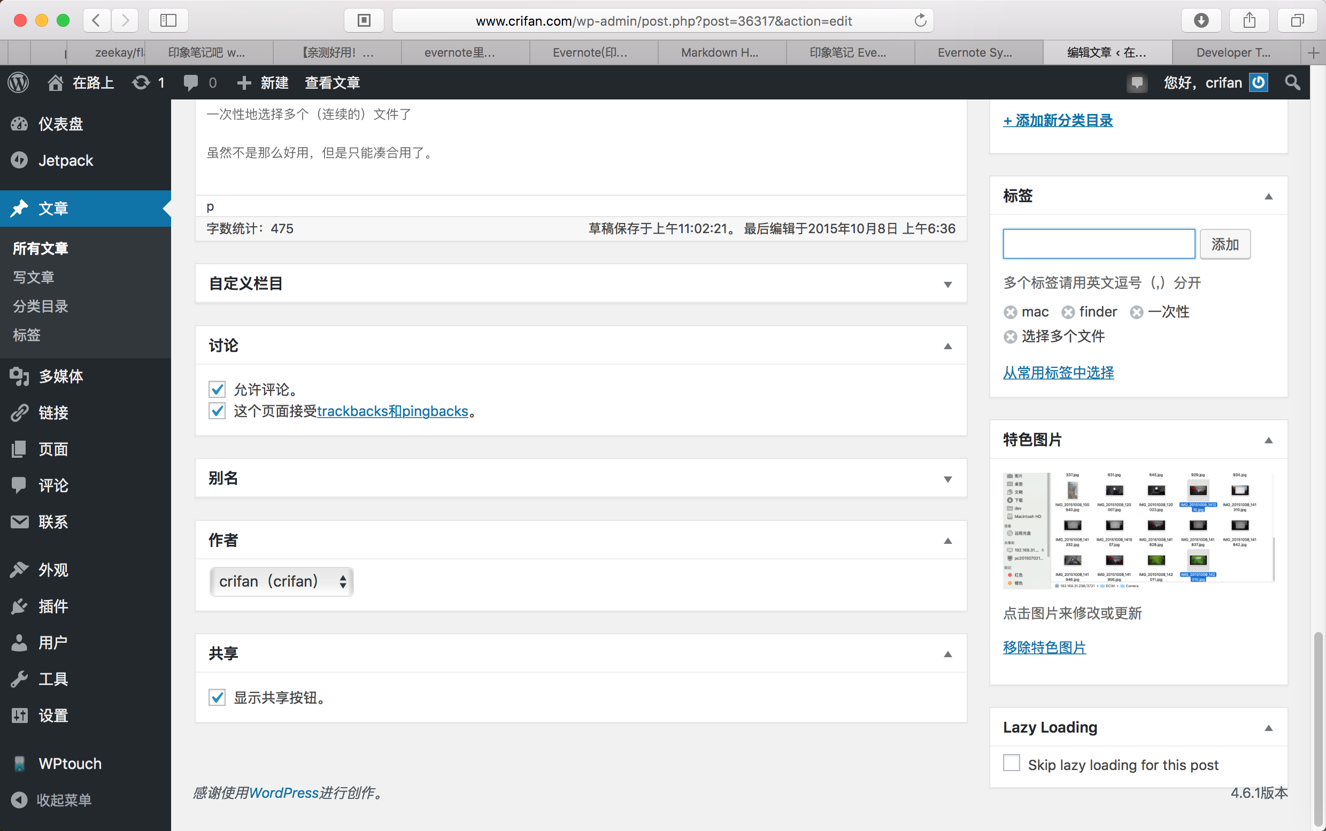
Task: Open the Jetpack menu
Action: [x=65, y=160]
